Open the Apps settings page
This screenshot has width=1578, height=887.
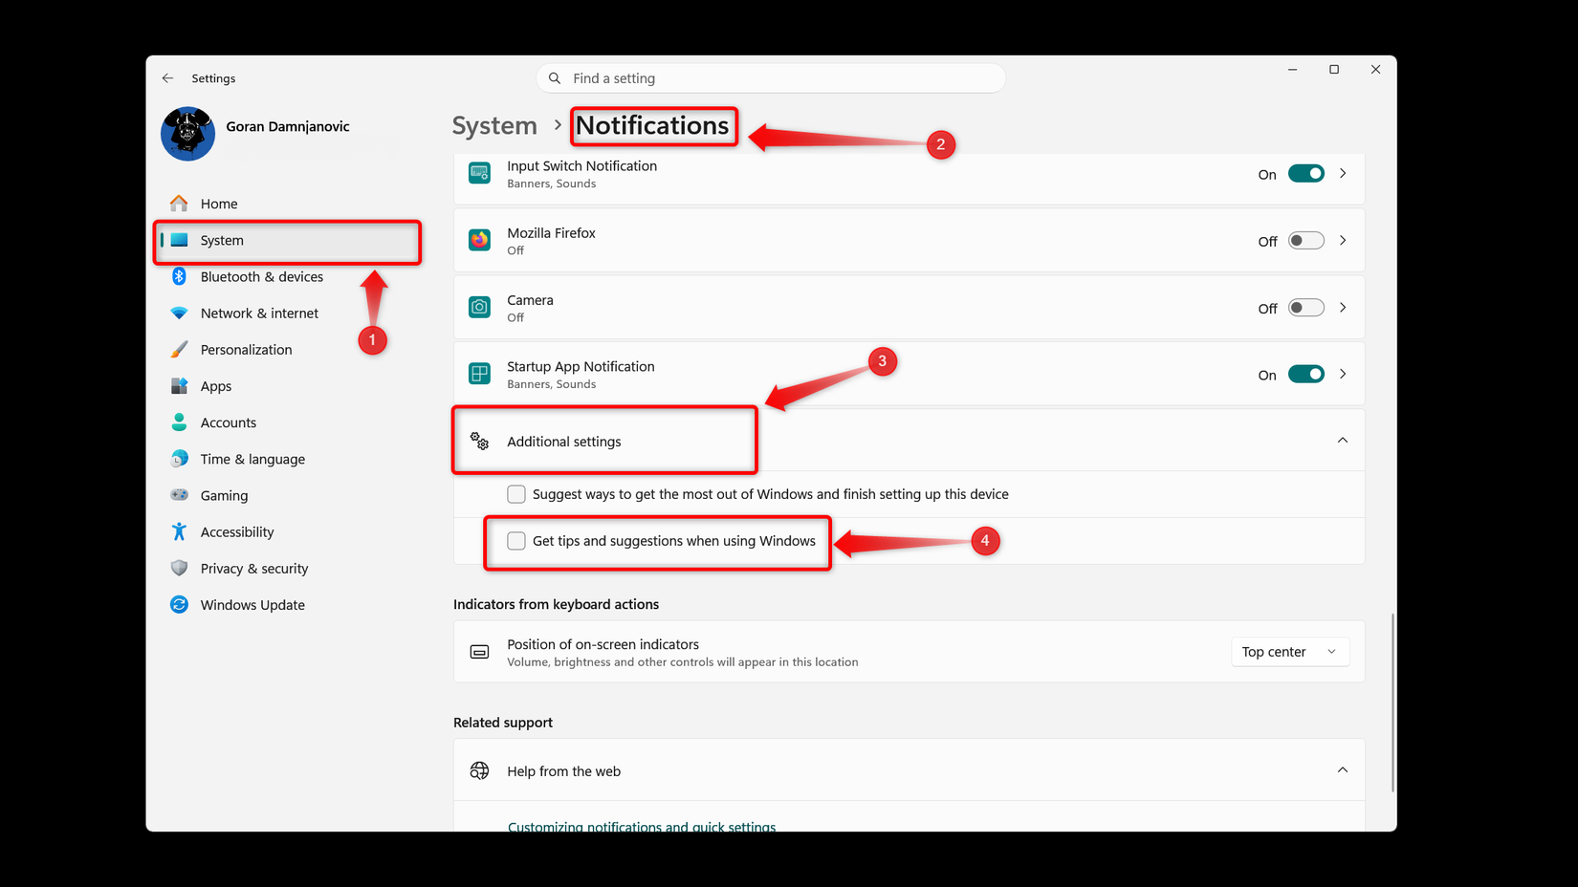tap(287, 386)
